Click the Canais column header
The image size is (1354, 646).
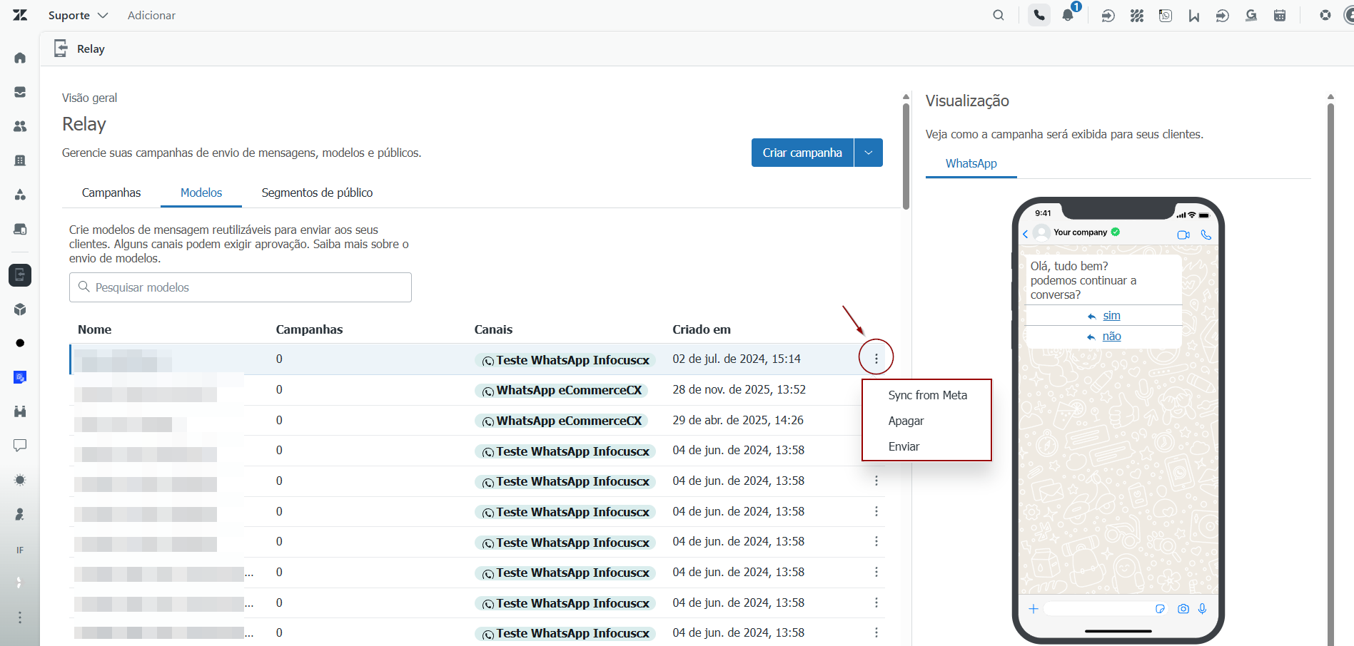coord(493,329)
